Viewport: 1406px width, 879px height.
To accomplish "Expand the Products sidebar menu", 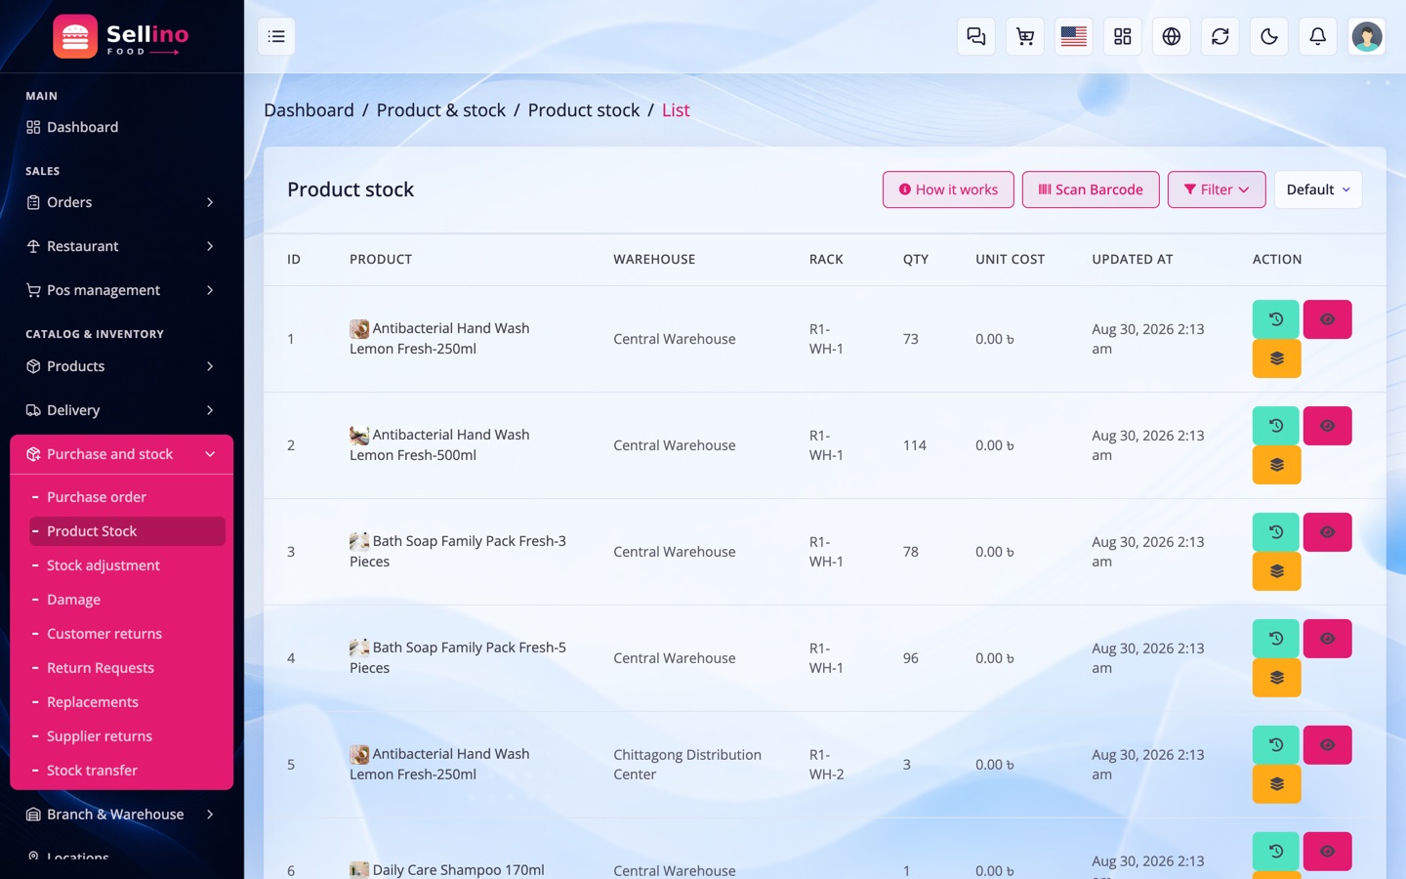I will (x=121, y=366).
